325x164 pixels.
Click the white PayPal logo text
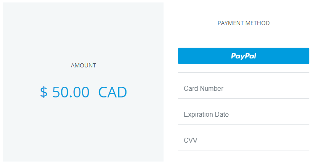pos(243,56)
